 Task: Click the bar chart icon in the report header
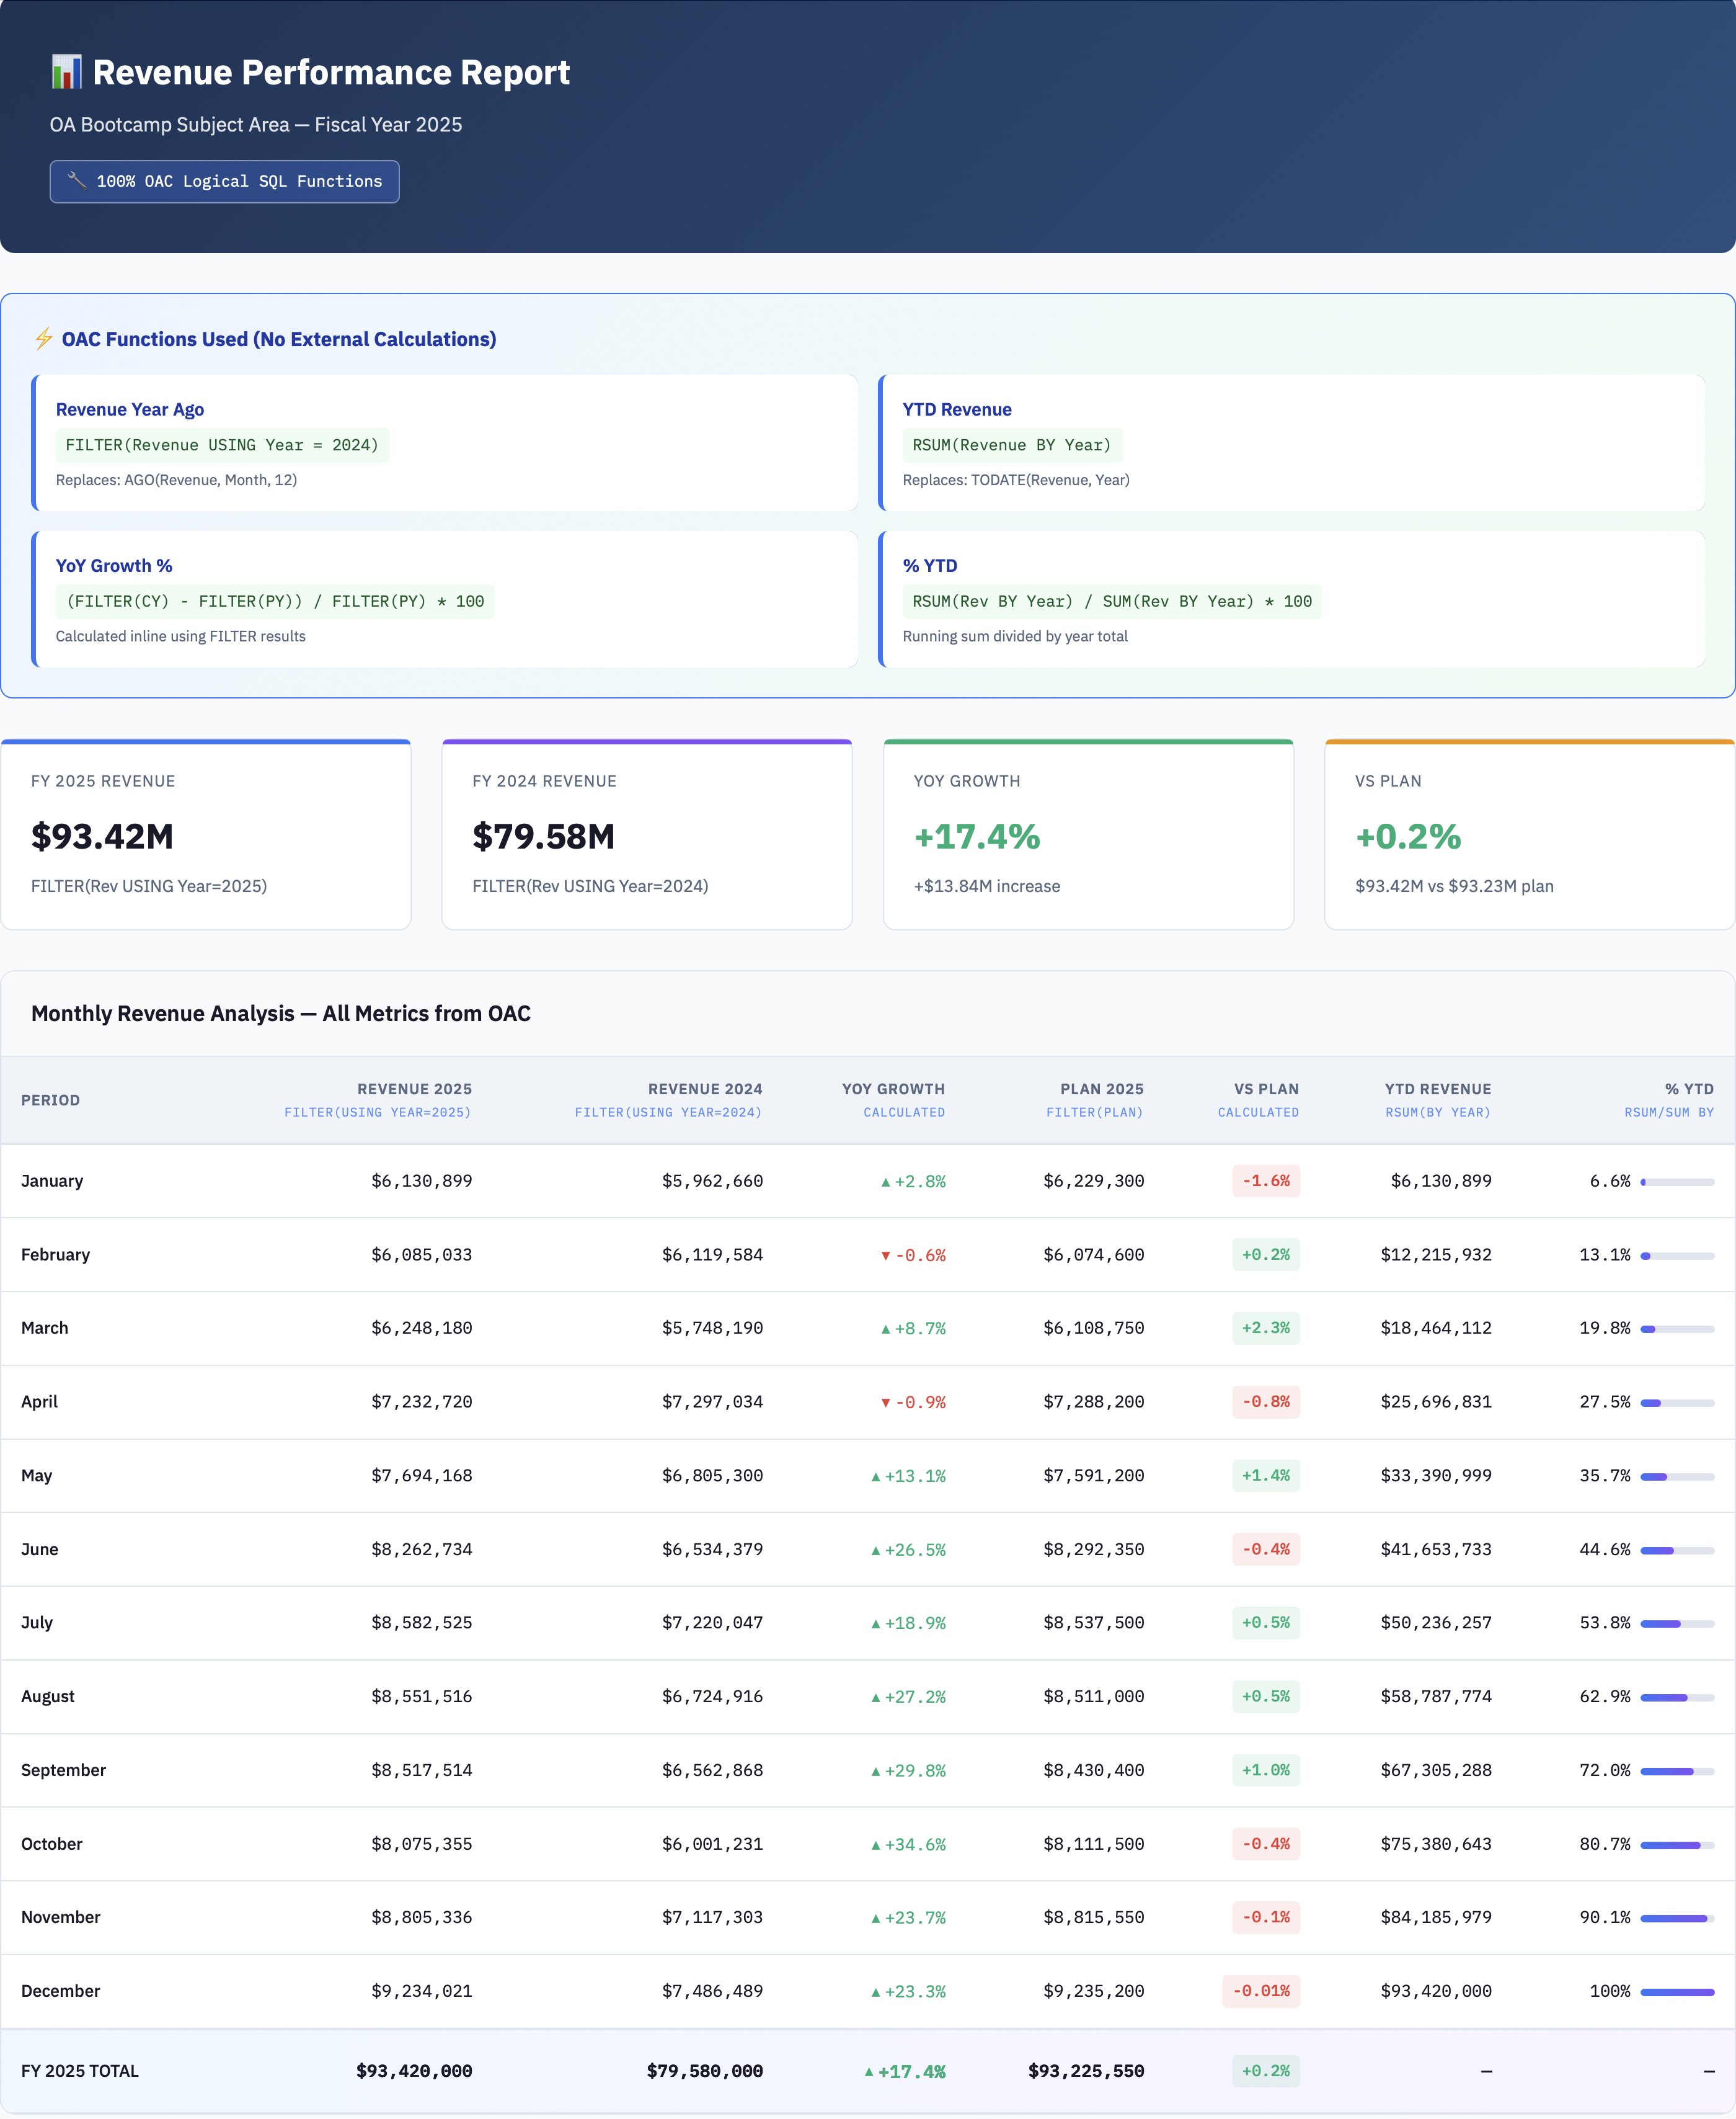coord(66,71)
